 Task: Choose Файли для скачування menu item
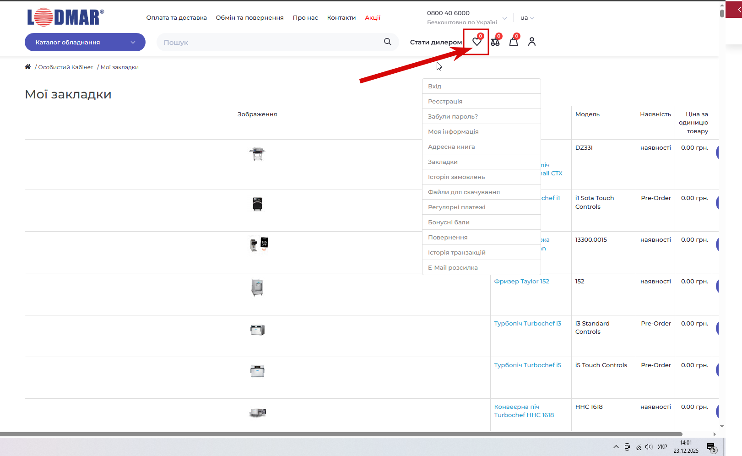tap(482, 192)
